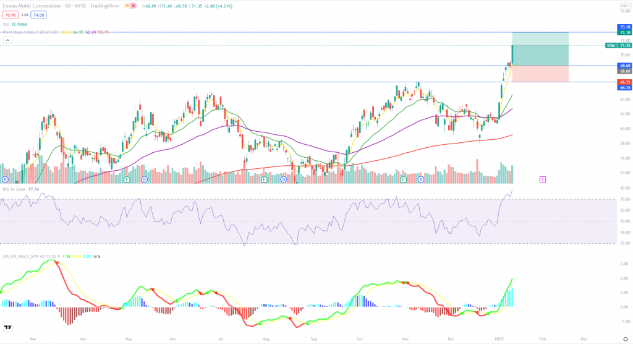Click the green 71.35 current price label
The height and width of the screenshot is (344, 633).
coord(624,46)
